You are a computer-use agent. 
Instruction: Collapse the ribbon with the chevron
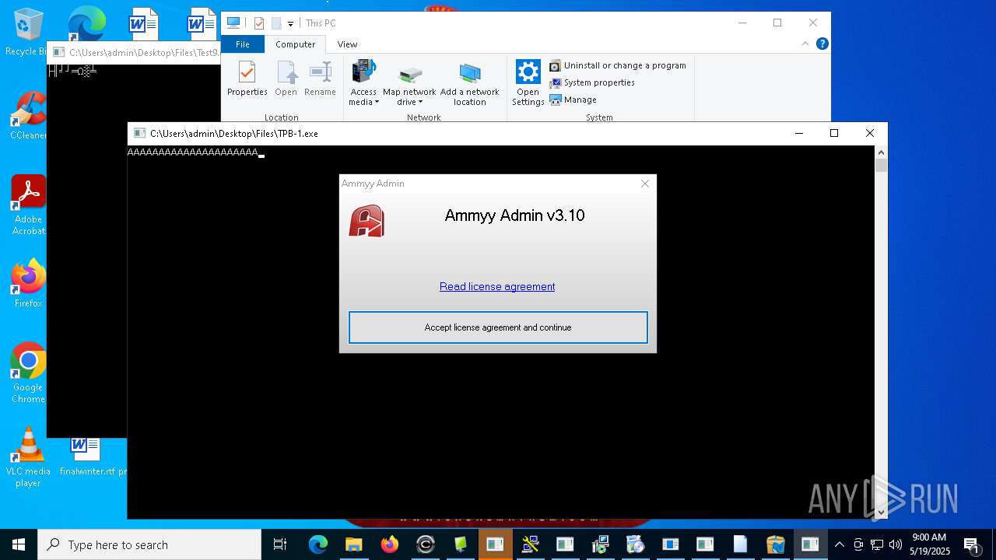(806, 44)
